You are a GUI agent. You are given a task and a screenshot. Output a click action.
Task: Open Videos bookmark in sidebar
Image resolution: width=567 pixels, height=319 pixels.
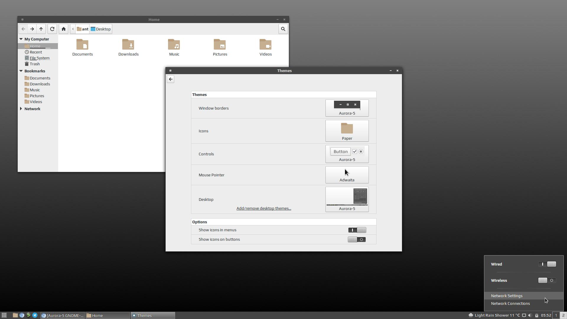[x=38, y=102]
